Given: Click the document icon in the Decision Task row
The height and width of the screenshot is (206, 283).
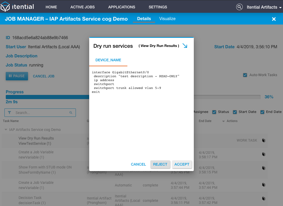Looking at the screenshot, I should tap(263, 198).
